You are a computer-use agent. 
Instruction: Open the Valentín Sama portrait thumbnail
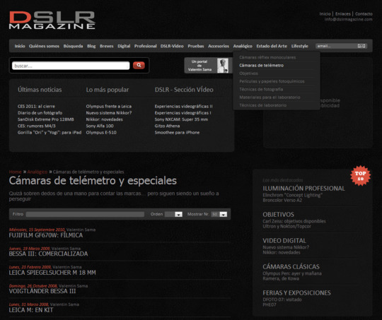click(222, 66)
